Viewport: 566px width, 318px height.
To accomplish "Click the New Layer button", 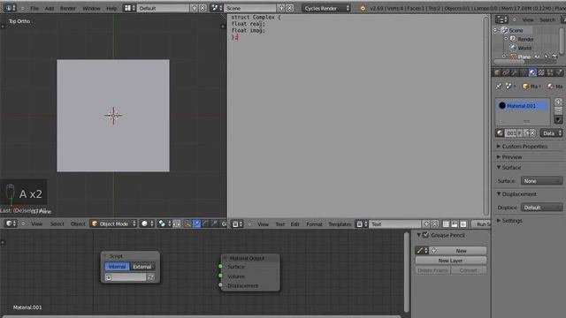I will pyautogui.click(x=450, y=261).
